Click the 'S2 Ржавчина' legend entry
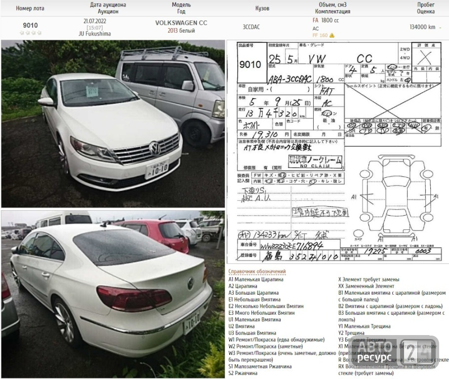This screenshot has height=379, width=449. (x=243, y=373)
